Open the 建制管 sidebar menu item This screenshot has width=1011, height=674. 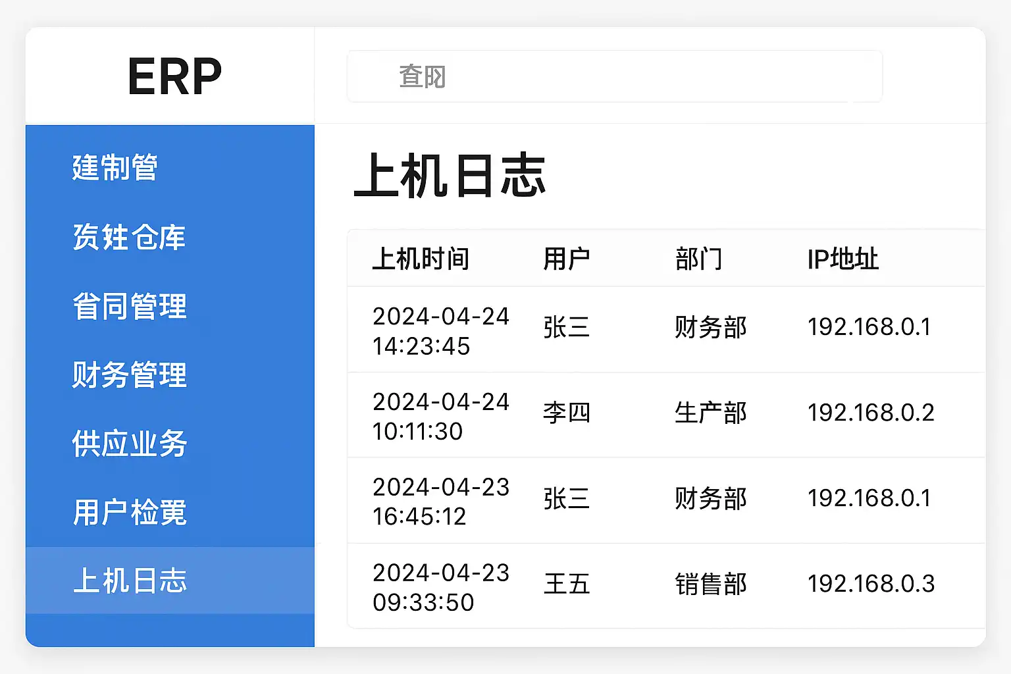pyautogui.click(x=115, y=167)
